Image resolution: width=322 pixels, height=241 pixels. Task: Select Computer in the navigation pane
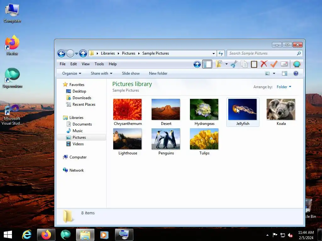tap(78, 157)
